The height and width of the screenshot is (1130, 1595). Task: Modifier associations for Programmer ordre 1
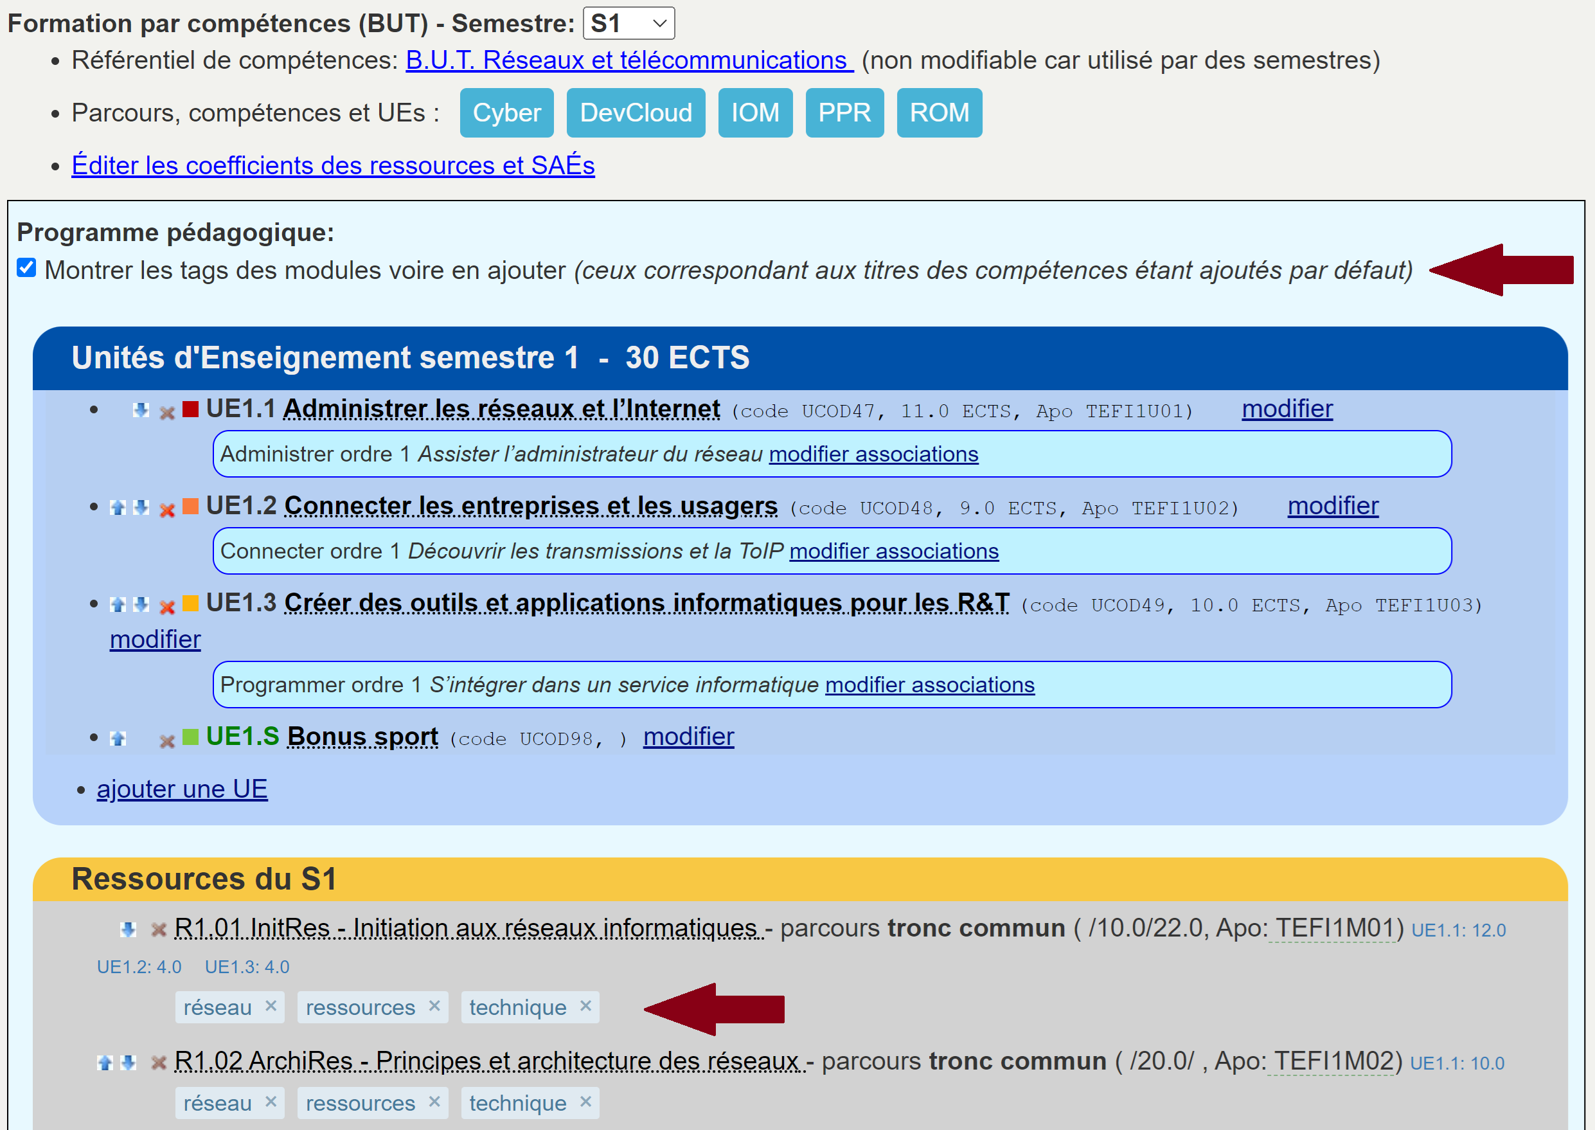930,685
